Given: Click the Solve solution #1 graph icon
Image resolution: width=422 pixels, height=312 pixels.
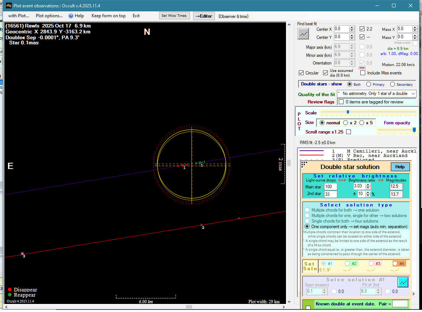Looking at the screenshot, I should tap(403, 282).
